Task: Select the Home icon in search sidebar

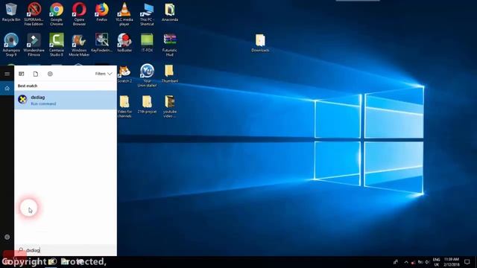Action: 7,89
